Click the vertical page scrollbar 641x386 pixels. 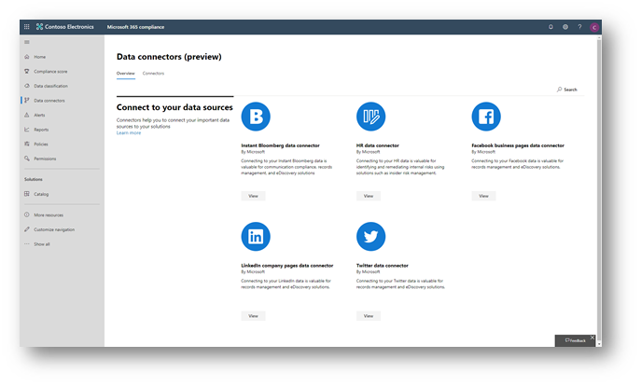tap(599, 191)
